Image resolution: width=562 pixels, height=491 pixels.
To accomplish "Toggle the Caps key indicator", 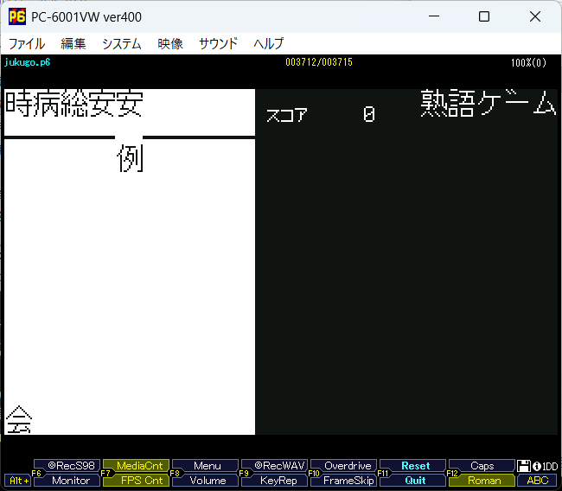I will [x=482, y=466].
